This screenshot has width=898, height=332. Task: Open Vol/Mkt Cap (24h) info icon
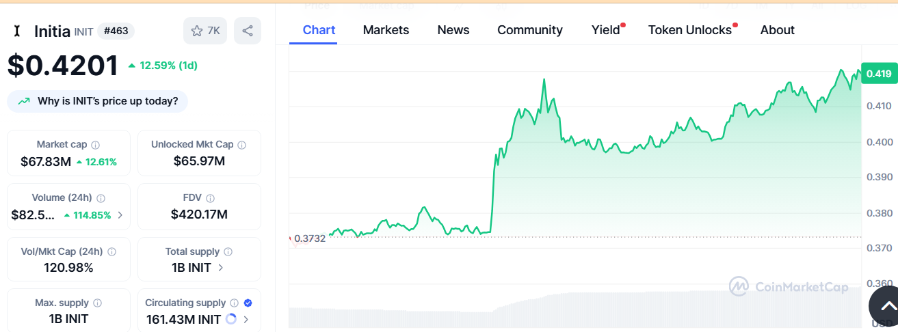pos(112,252)
